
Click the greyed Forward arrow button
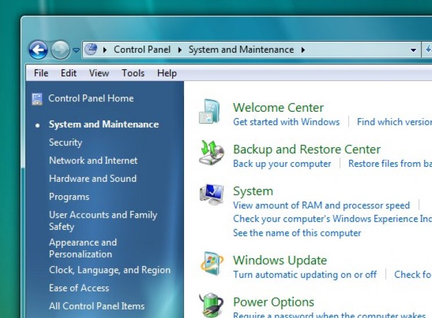coord(60,50)
